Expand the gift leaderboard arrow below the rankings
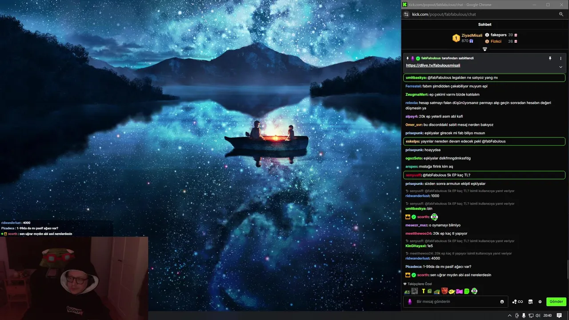569x320 pixels. [485, 49]
